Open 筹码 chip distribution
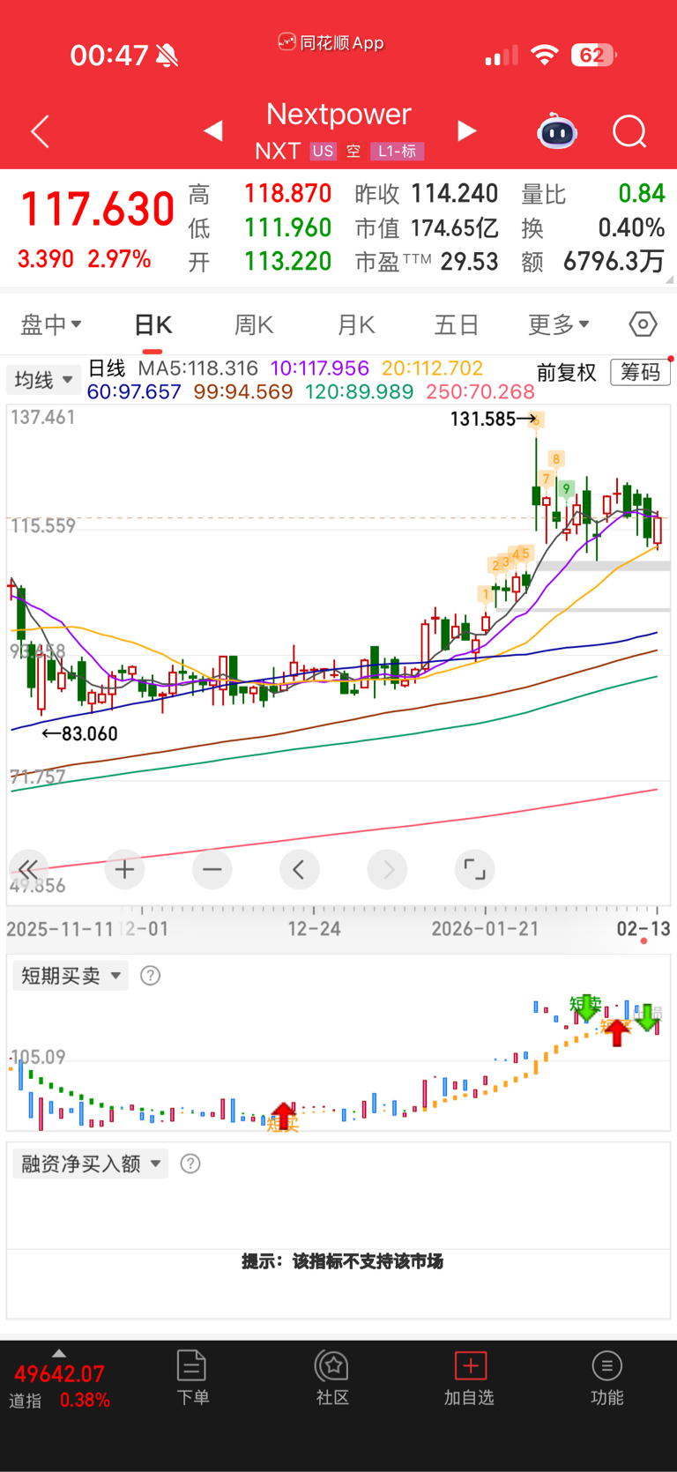This screenshot has width=677, height=1472. coord(641,372)
